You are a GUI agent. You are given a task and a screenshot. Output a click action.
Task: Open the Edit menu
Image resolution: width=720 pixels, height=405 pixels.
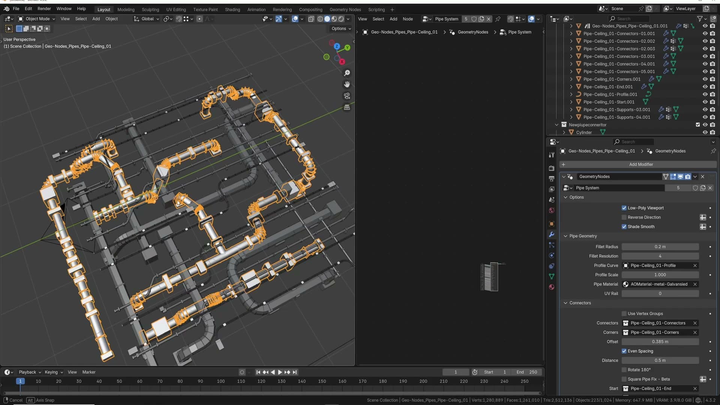click(28, 9)
